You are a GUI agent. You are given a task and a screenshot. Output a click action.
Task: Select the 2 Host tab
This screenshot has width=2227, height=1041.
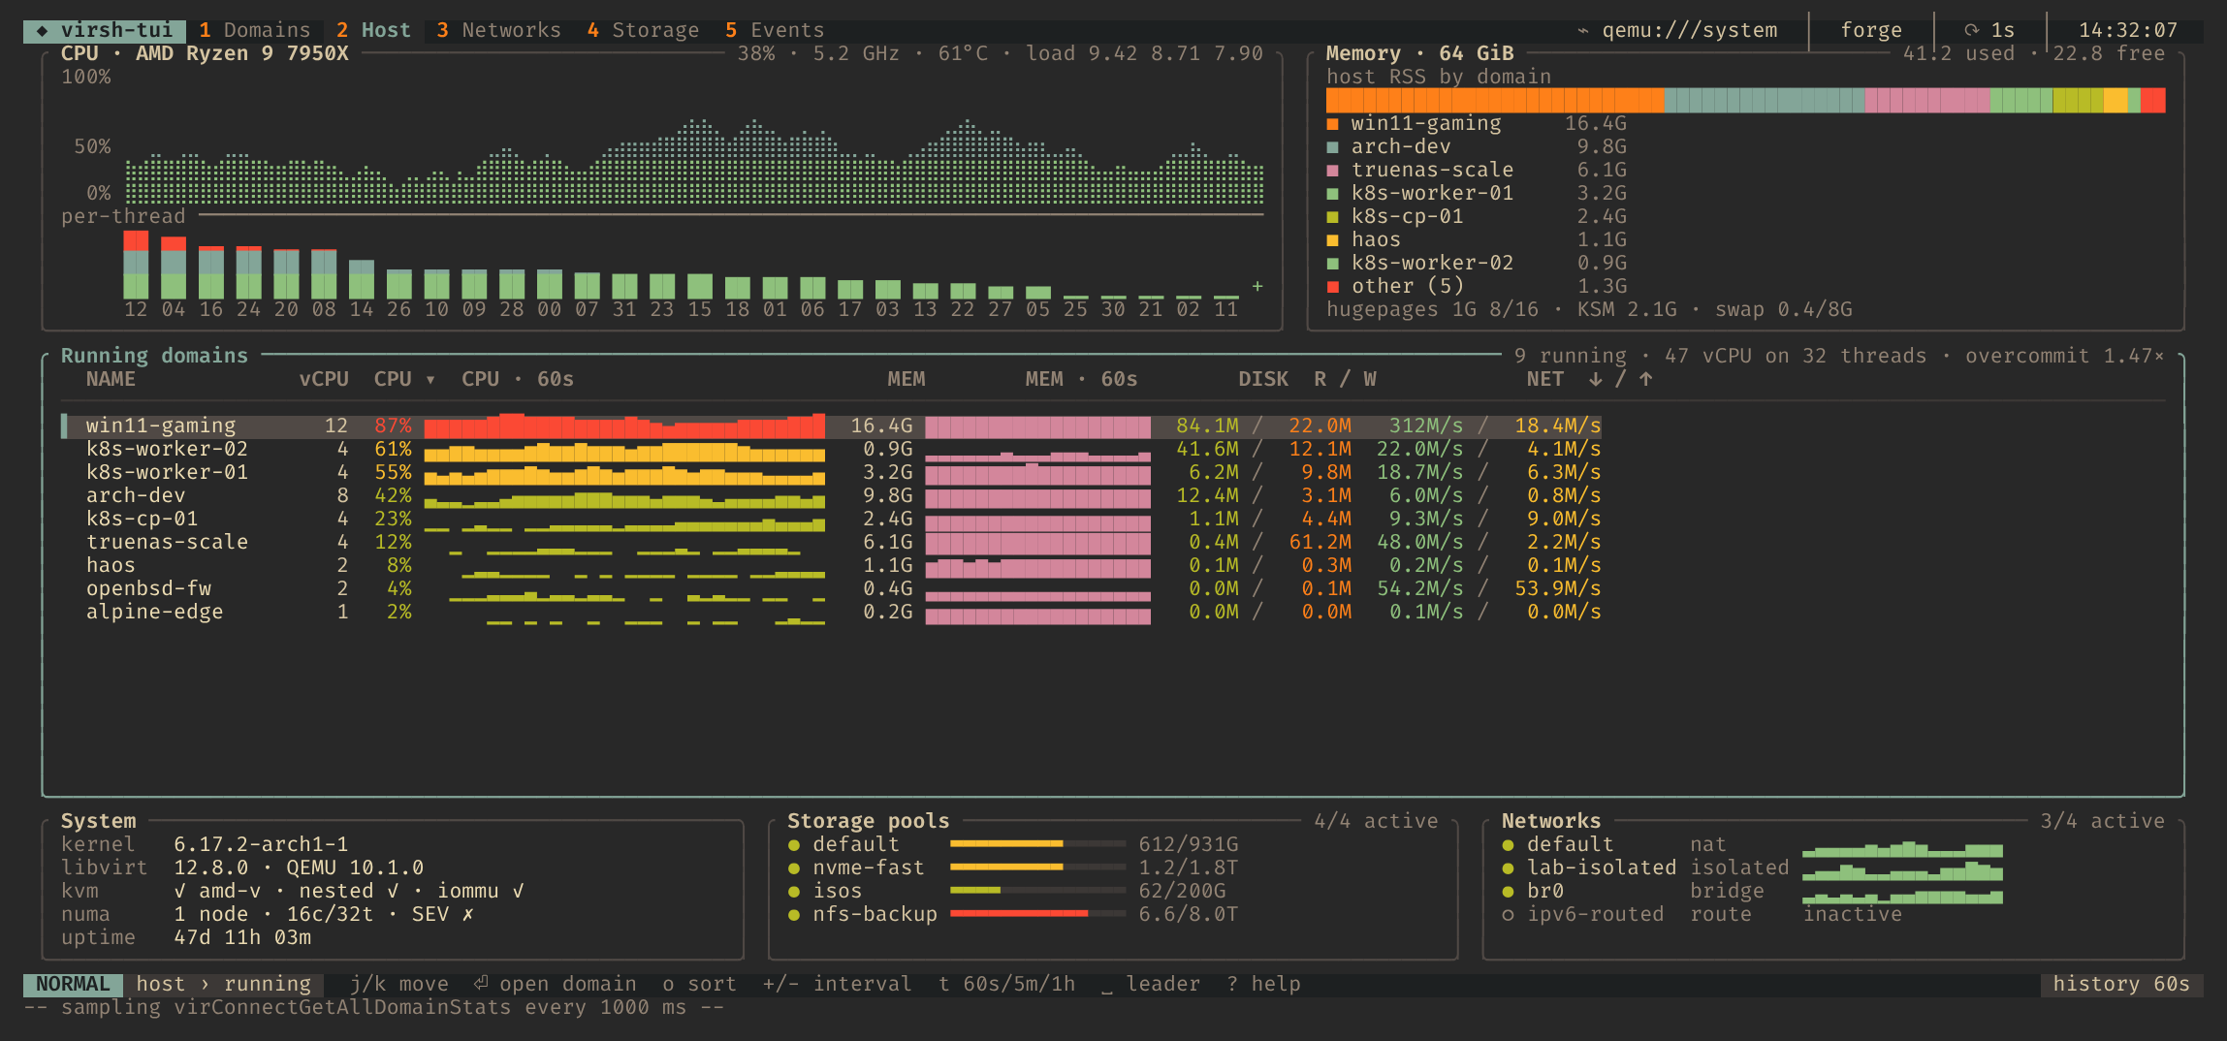tap(373, 30)
